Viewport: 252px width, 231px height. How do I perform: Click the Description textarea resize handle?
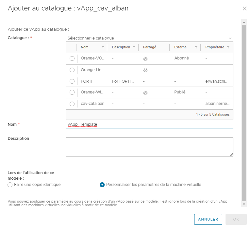coord(231,155)
